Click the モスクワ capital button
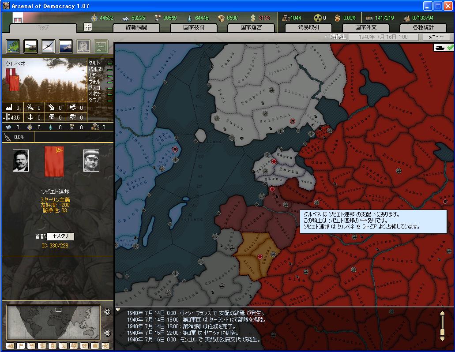This screenshot has width=455, height=352. [61, 236]
